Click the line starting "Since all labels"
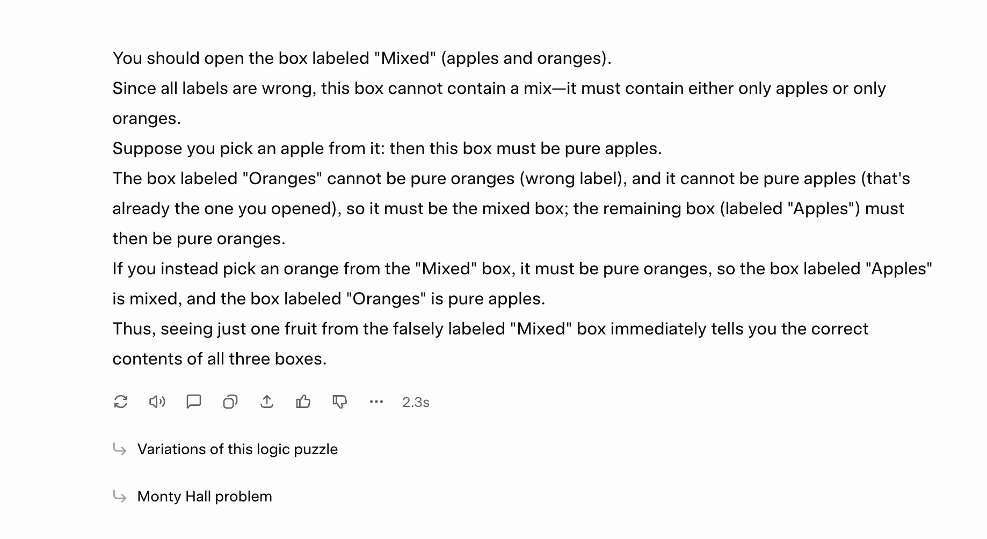 click(498, 88)
